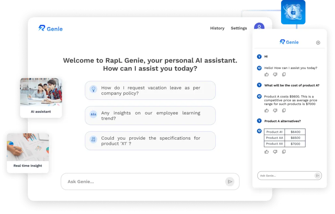Click 'What will be the cost of product A?' message
This screenshot has width=335, height=214.
coord(292,85)
